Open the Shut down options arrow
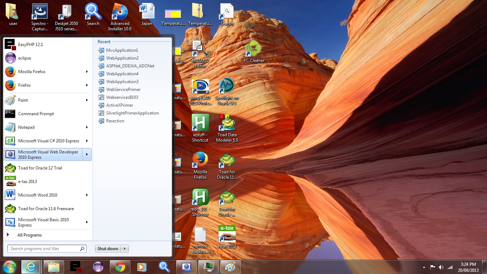 (x=124, y=249)
